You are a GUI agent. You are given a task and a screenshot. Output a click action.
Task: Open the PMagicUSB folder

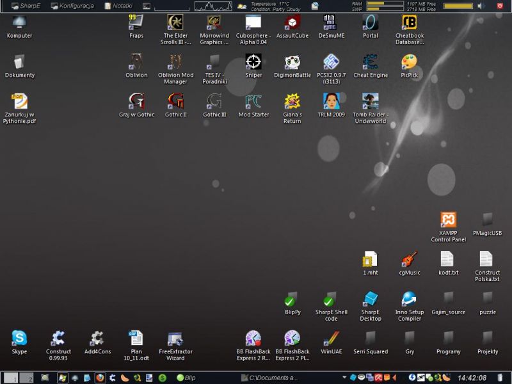pos(487,224)
